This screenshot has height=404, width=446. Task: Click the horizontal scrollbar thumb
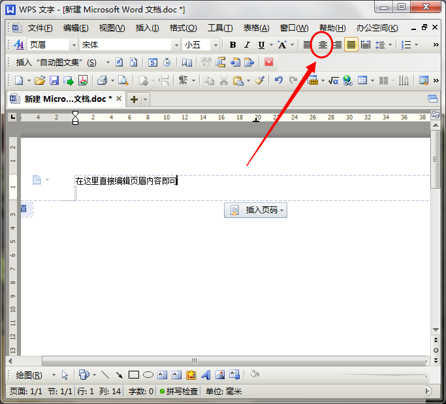pos(234,361)
